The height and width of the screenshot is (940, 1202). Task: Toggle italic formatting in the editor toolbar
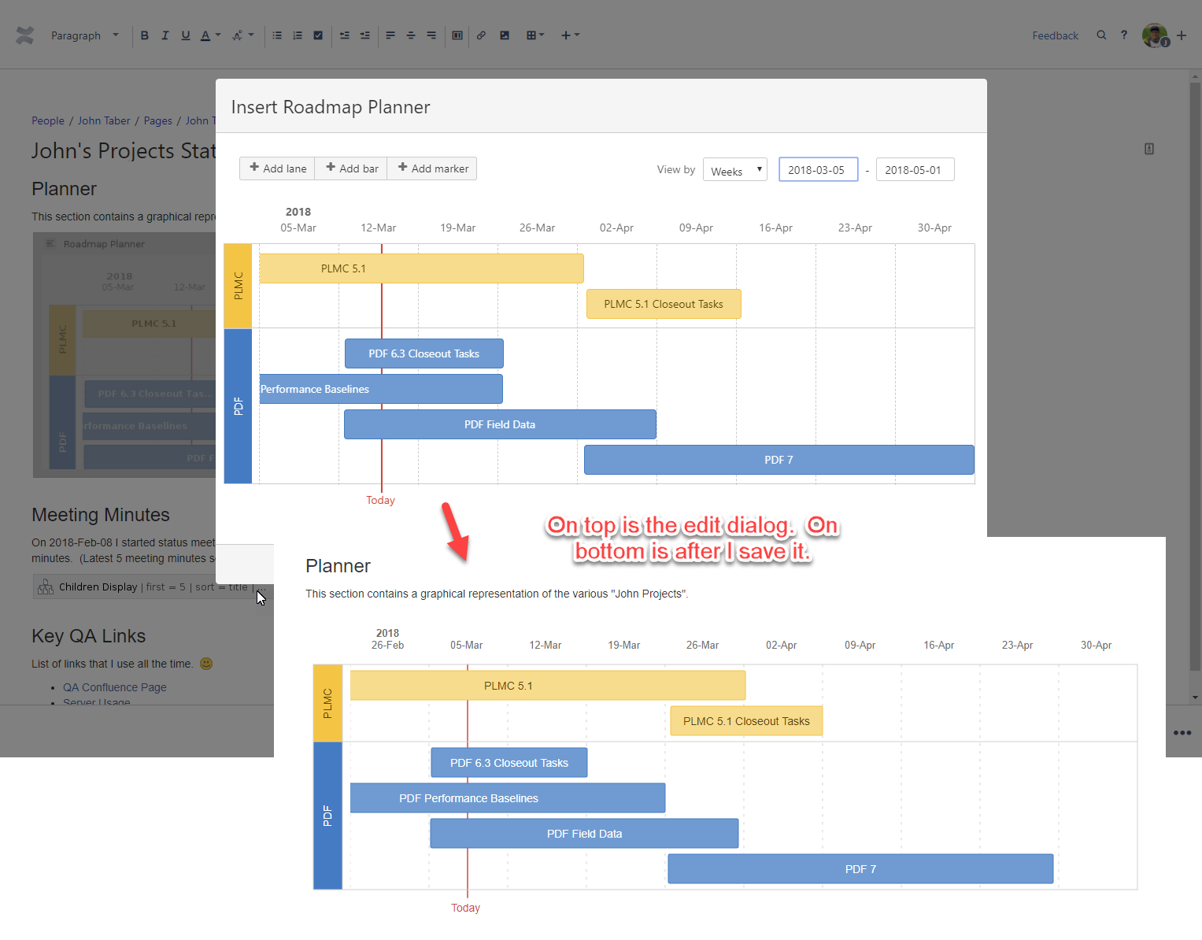(x=165, y=35)
